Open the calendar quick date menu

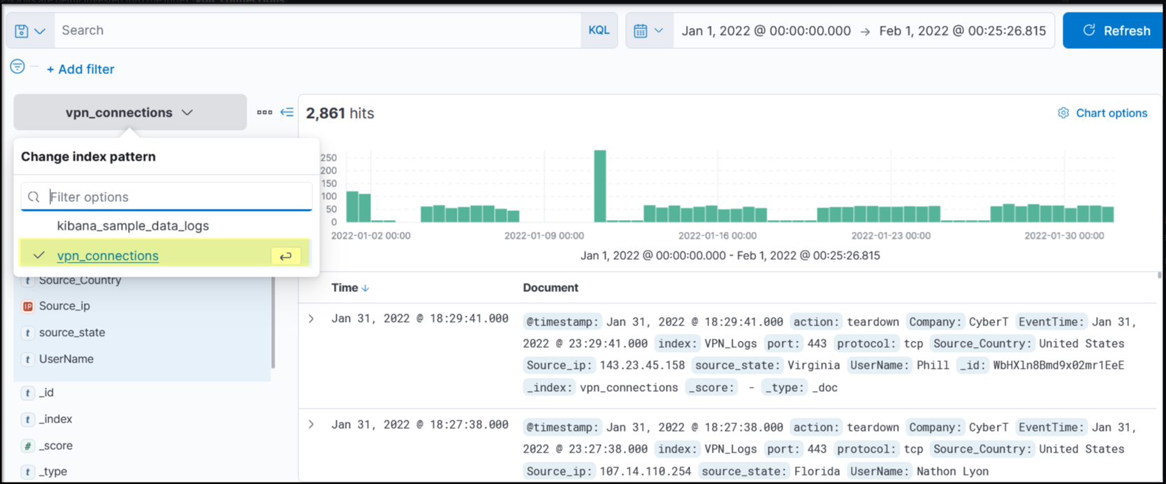click(x=648, y=31)
